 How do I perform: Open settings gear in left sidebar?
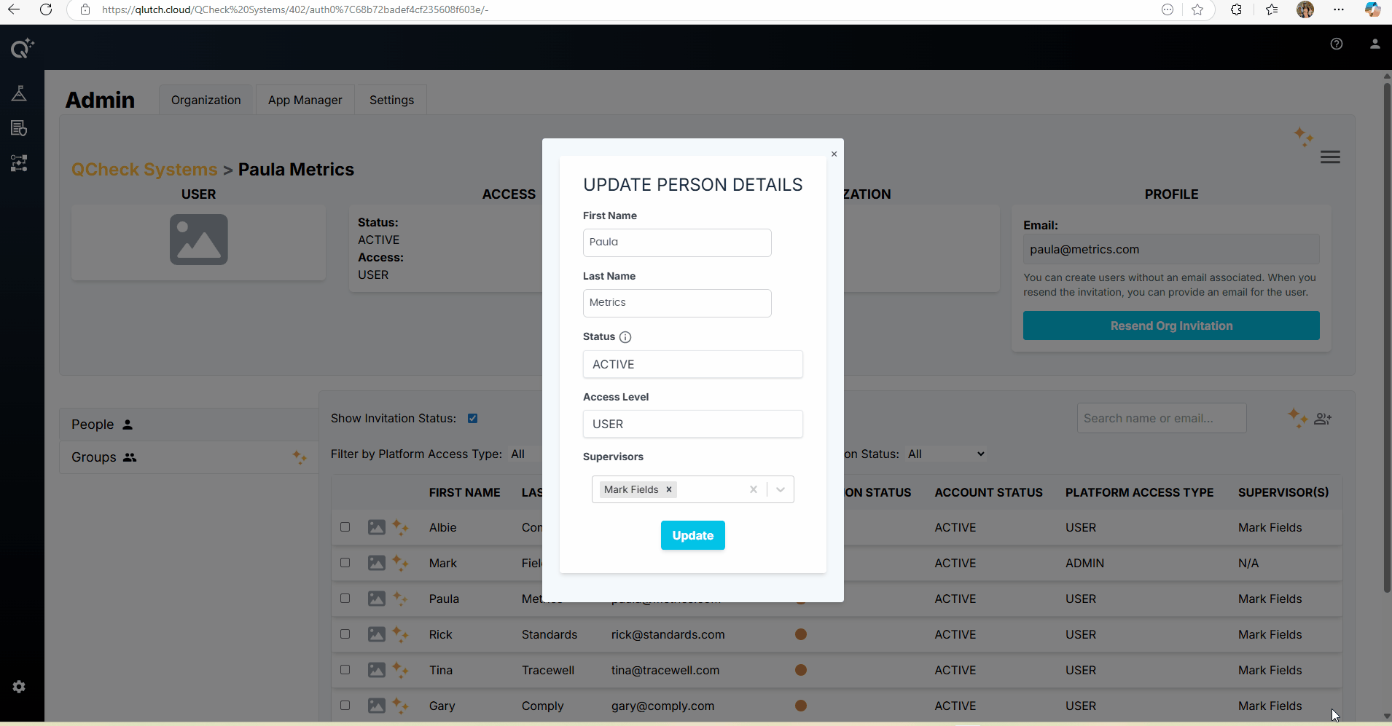click(19, 687)
